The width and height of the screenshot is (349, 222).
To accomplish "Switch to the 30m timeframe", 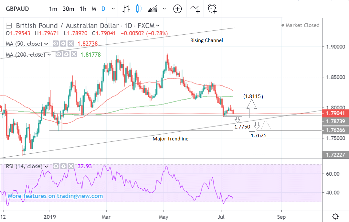I will pos(68,9).
